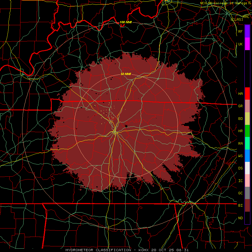Click the BI legend label

coord(241,206)
